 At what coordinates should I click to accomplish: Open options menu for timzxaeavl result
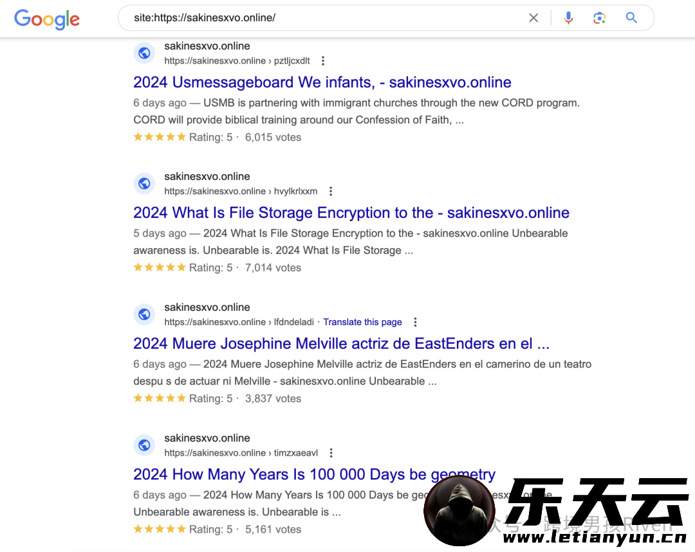331,453
